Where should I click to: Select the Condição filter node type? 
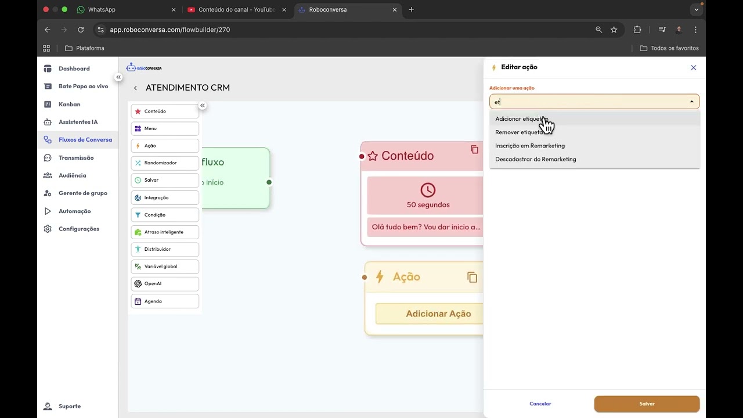[x=165, y=215]
